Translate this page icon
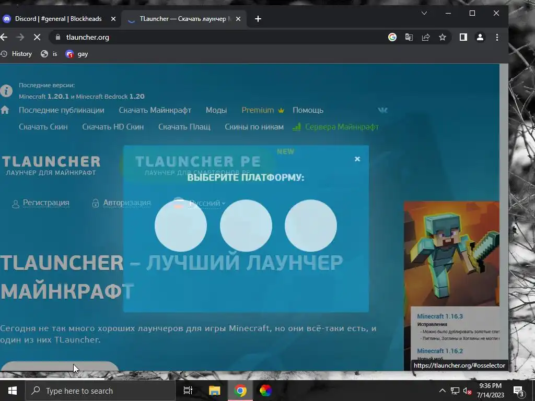The height and width of the screenshot is (401, 535). click(409, 37)
